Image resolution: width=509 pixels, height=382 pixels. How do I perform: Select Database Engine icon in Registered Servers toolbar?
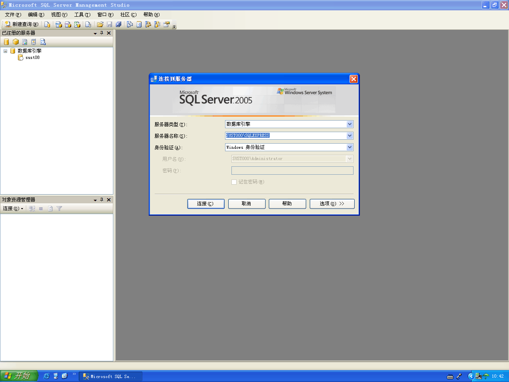(x=6, y=42)
